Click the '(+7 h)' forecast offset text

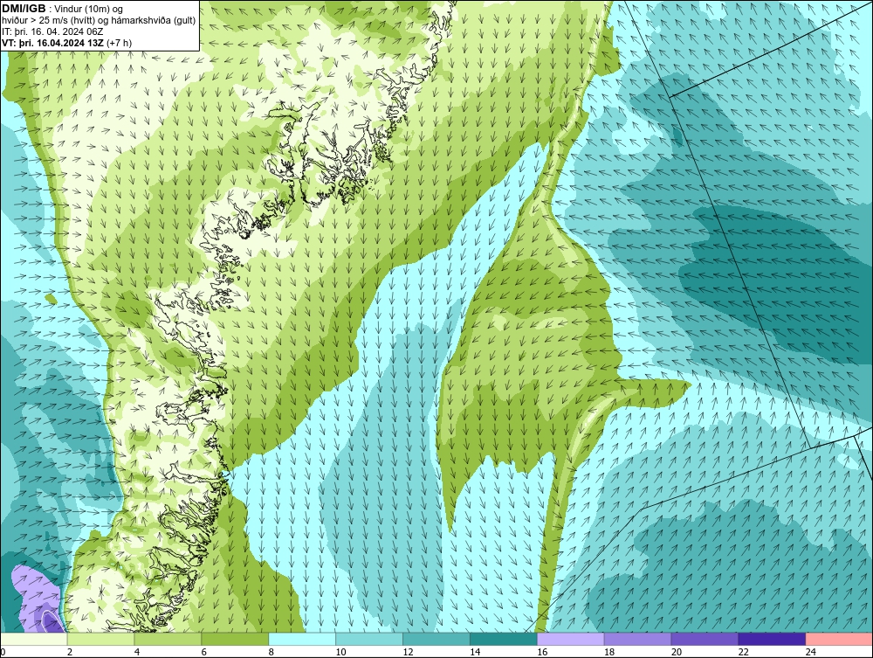pos(119,43)
